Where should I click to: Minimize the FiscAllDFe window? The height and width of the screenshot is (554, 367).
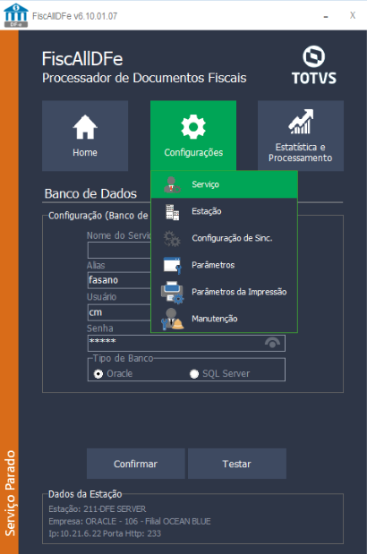coord(326,16)
